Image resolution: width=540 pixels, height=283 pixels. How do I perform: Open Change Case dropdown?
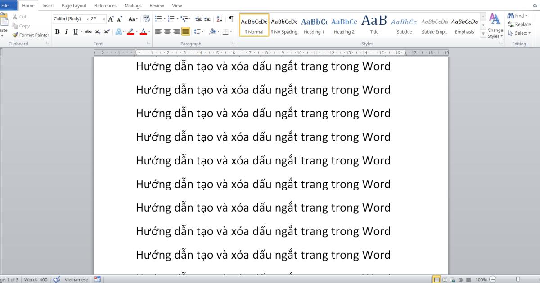(133, 19)
